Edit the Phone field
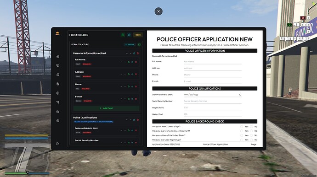The height and width of the screenshot is (177, 317). click(x=132, y=86)
